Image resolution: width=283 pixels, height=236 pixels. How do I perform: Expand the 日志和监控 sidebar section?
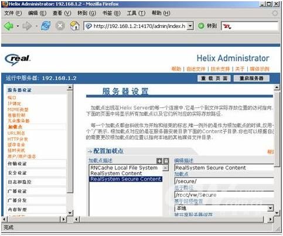[36, 182]
